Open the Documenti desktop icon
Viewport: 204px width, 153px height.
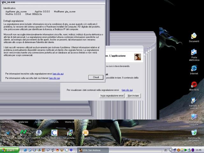click(194, 38)
